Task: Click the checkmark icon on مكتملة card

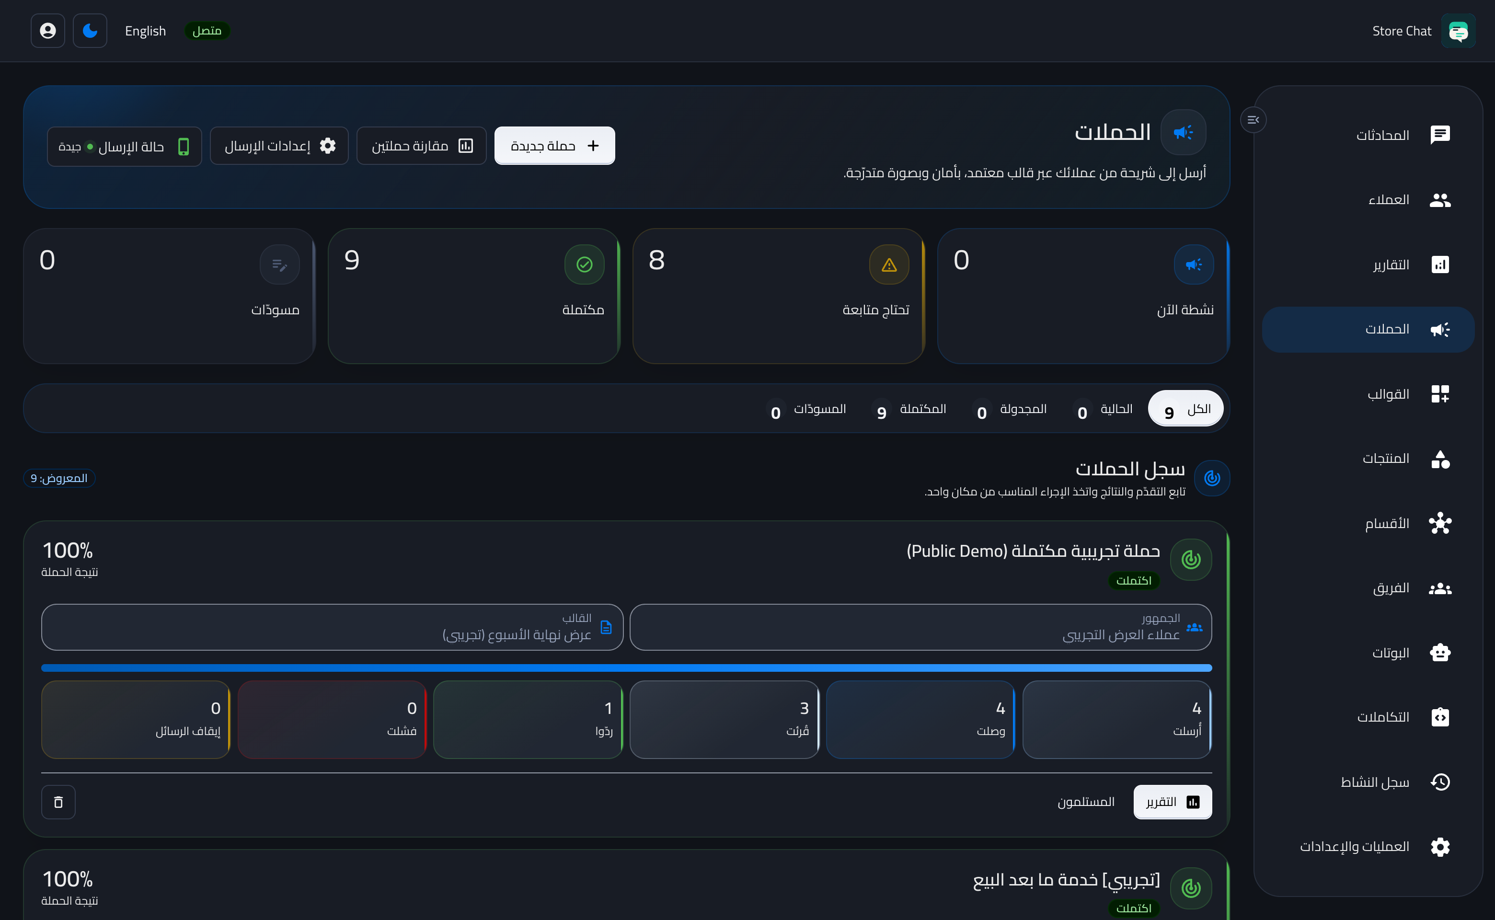Action: [x=584, y=264]
